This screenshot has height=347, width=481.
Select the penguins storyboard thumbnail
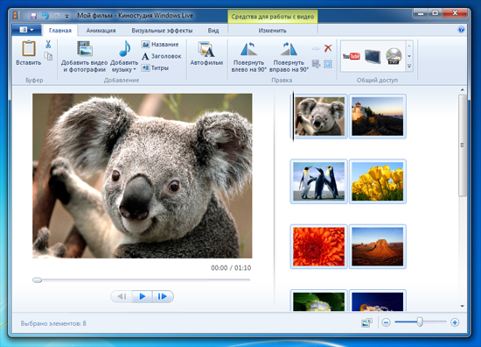click(318, 181)
